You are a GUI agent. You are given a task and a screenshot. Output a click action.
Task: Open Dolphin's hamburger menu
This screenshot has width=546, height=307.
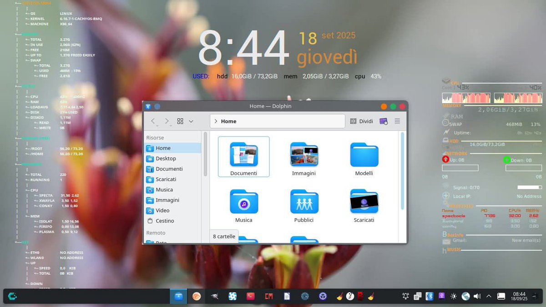pyautogui.click(x=397, y=121)
